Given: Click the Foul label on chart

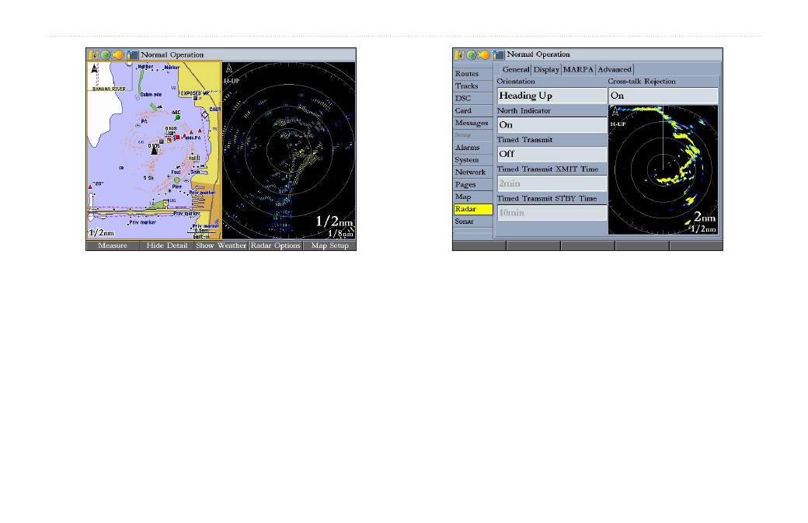Looking at the screenshot, I should 176,172.
